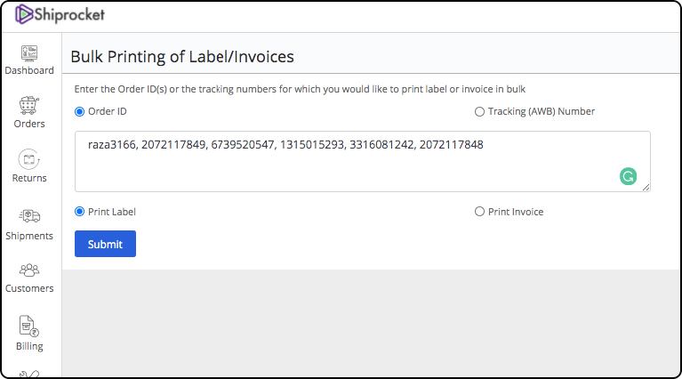Choose the Print Label radio button
The width and height of the screenshot is (682, 379).
click(x=79, y=212)
